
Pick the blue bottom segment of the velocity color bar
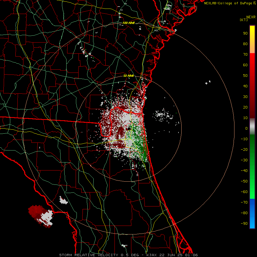[x=252, y=214]
